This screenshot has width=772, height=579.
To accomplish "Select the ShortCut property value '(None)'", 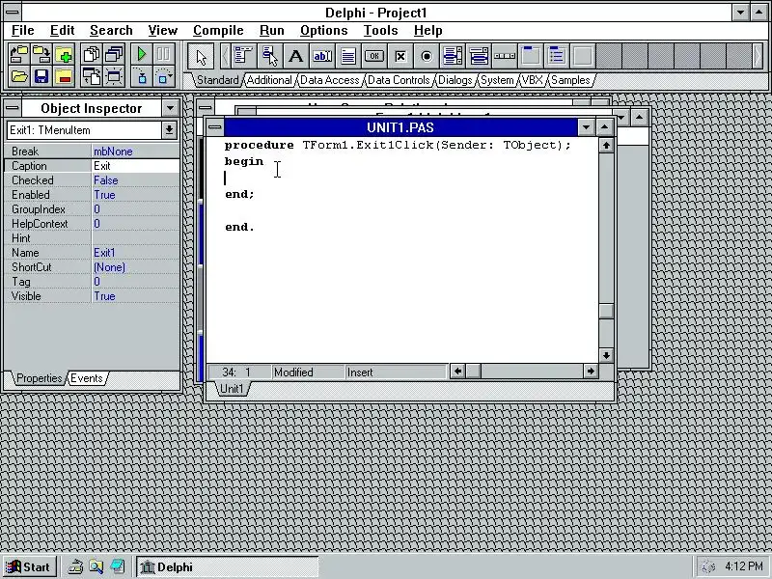I will click(x=135, y=267).
